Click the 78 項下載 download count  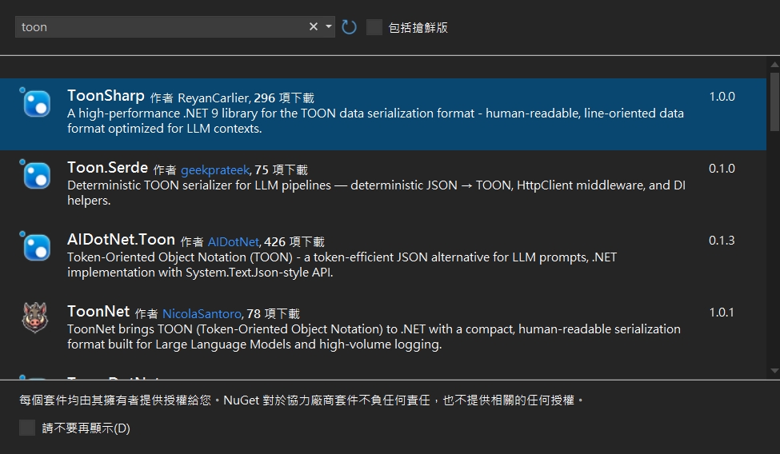point(273,314)
